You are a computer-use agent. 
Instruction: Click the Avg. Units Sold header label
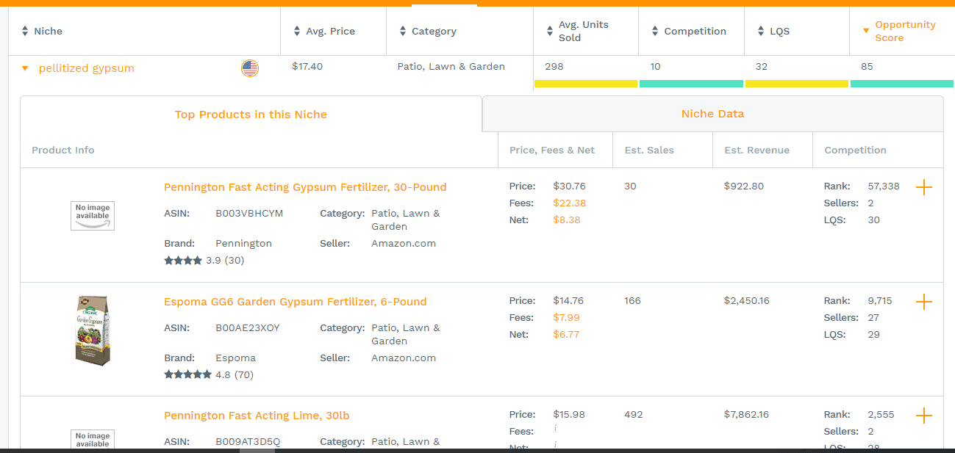[x=584, y=32]
